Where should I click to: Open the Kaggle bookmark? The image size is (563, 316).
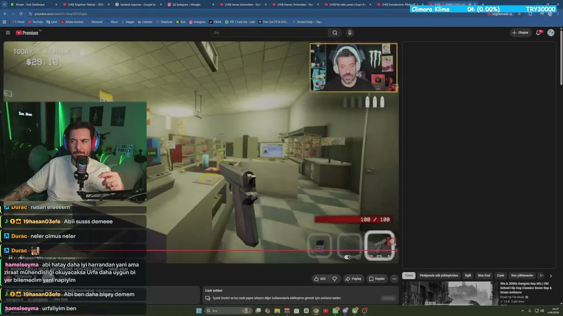click(128, 22)
